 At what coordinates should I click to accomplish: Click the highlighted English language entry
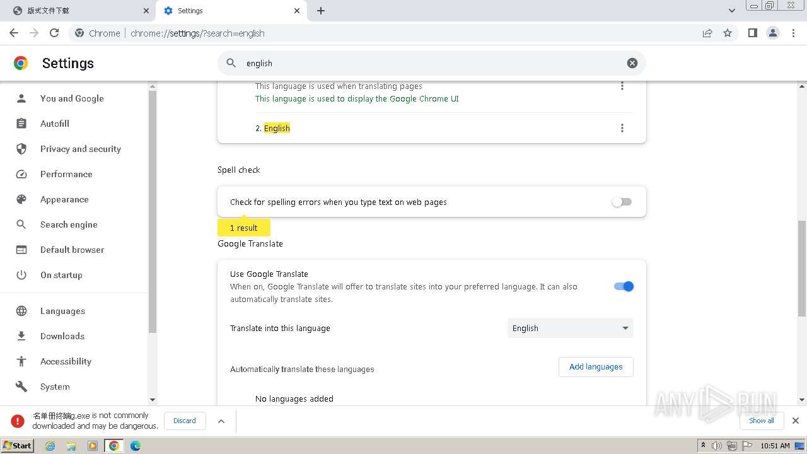(x=277, y=128)
